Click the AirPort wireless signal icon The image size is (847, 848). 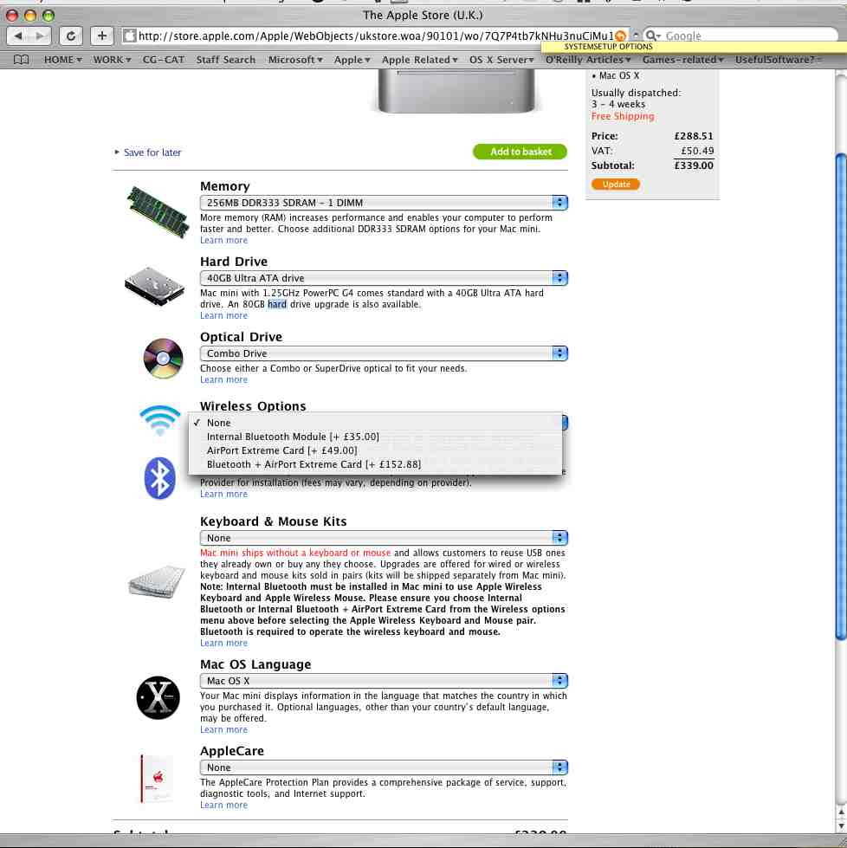pyautogui.click(x=159, y=420)
